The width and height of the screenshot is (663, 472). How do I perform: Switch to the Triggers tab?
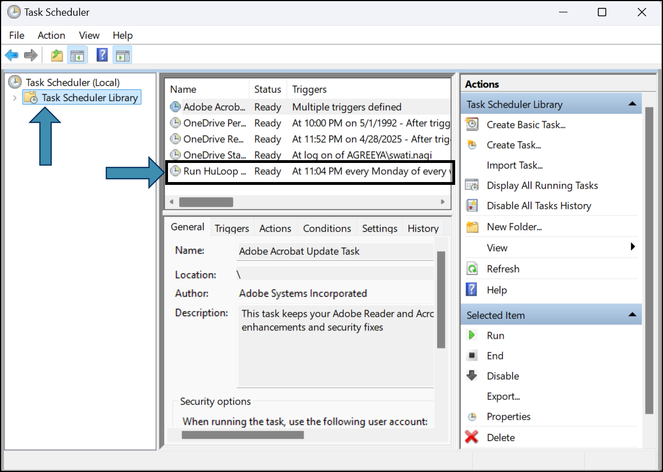click(x=231, y=228)
